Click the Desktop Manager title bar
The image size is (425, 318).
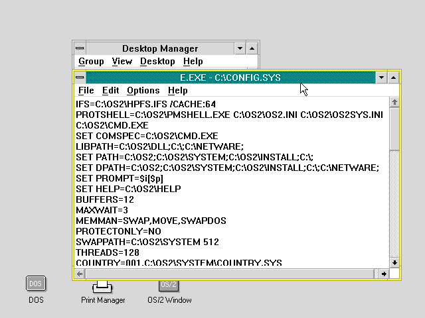pos(160,48)
